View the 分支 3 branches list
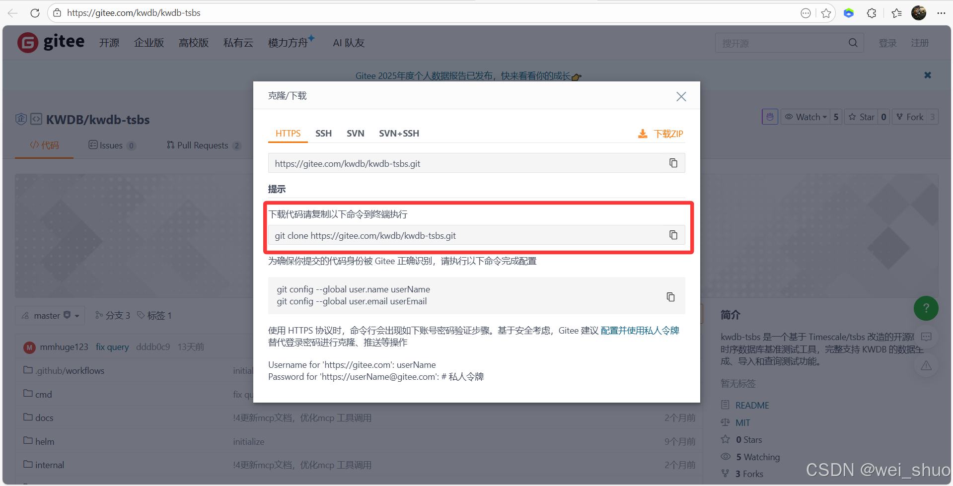953x486 pixels. pyautogui.click(x=113, y=316)
